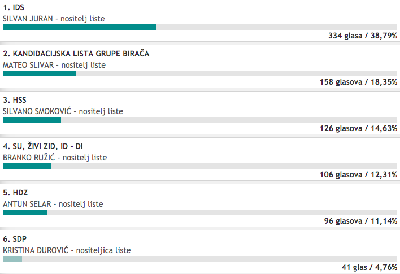Select Mateo Slivar nositelj liste

click(54, 65)
